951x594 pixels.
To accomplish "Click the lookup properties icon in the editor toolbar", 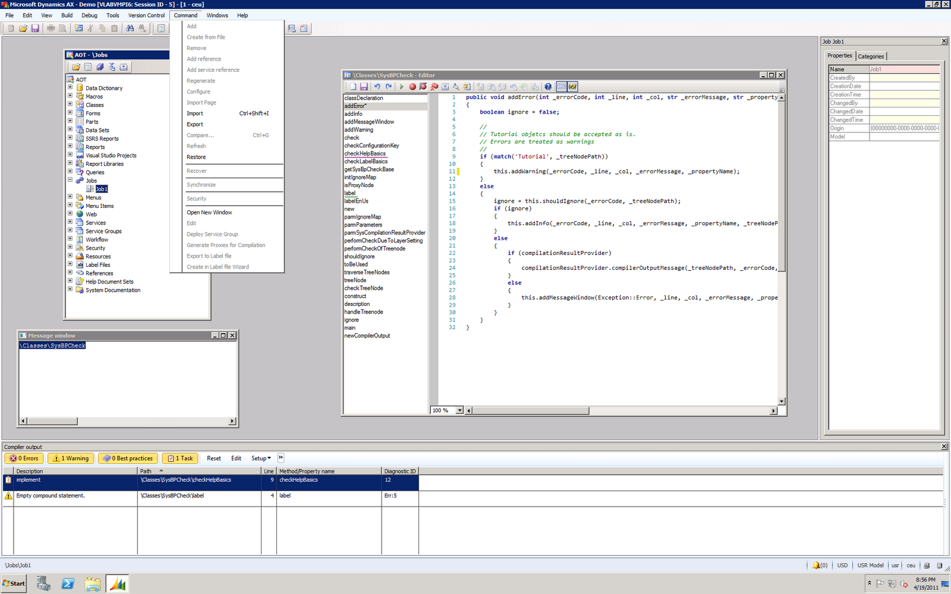I will (x=456, y=87).
